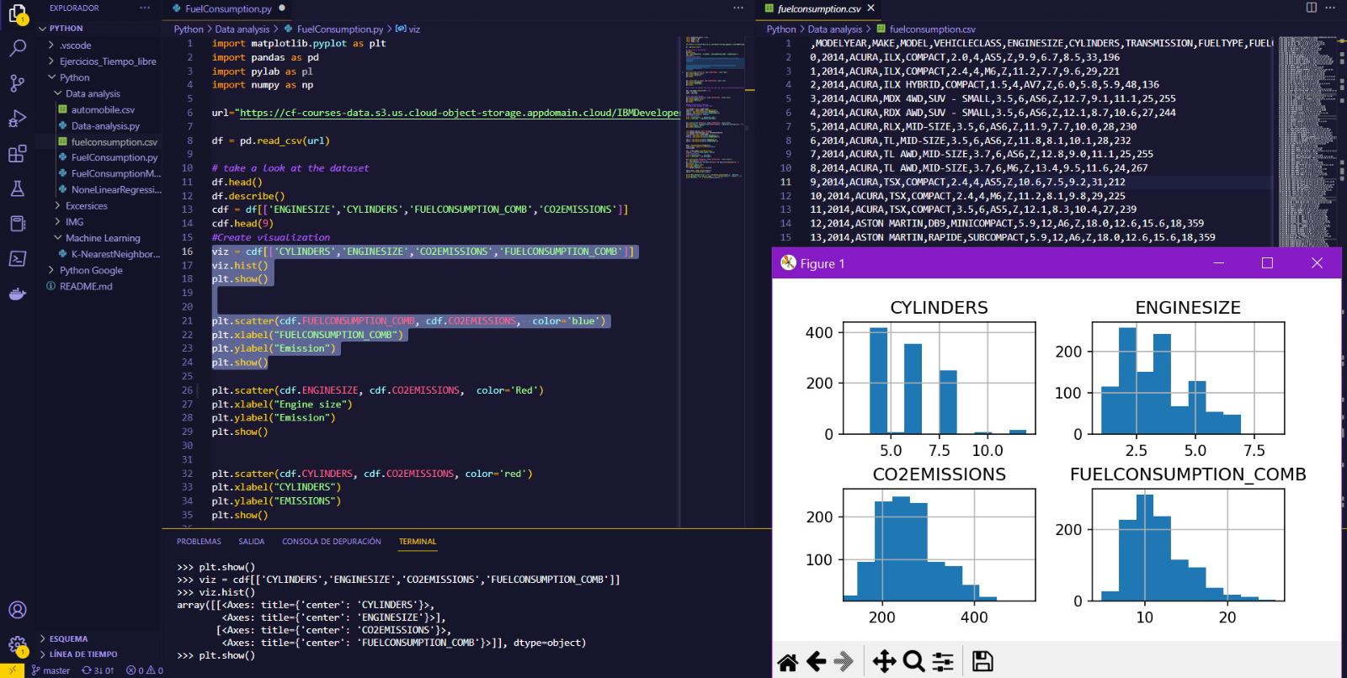Click the Home button in Figure 1 toolbar
1347x678 pixels.
point(788,662)
